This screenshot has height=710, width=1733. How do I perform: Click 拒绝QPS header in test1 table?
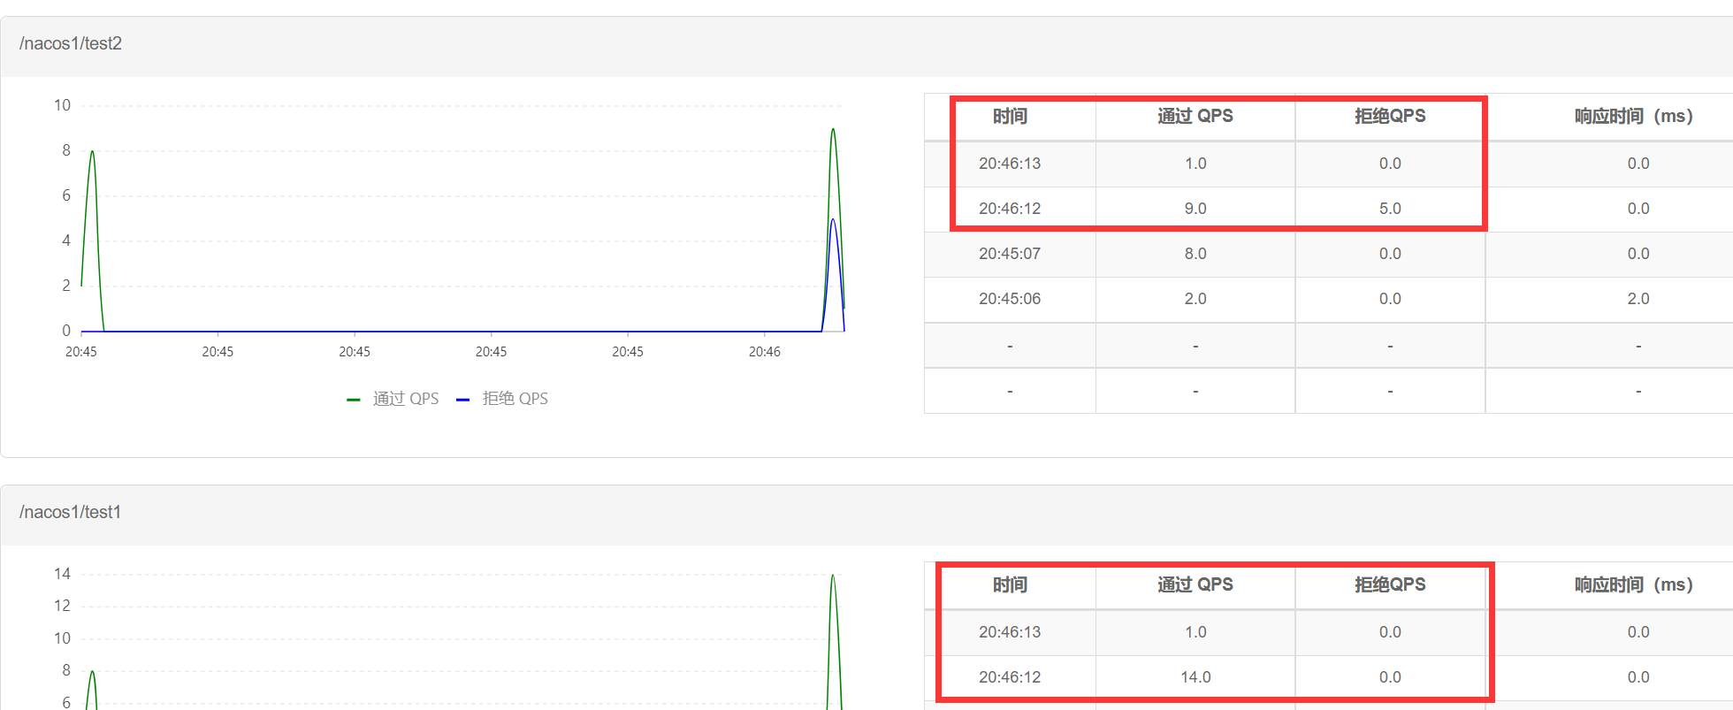(x=1390, y=584)
